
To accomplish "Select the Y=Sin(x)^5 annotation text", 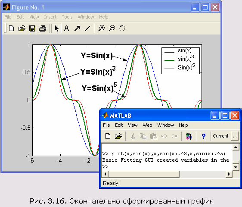I will pos(99,88).
